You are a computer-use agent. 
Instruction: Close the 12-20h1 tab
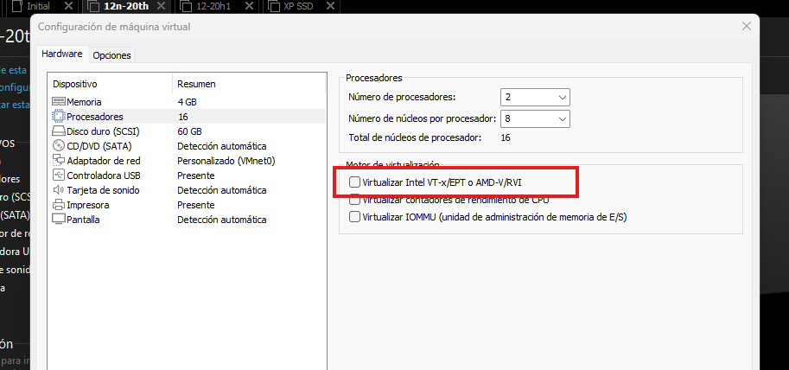[249, 6]
